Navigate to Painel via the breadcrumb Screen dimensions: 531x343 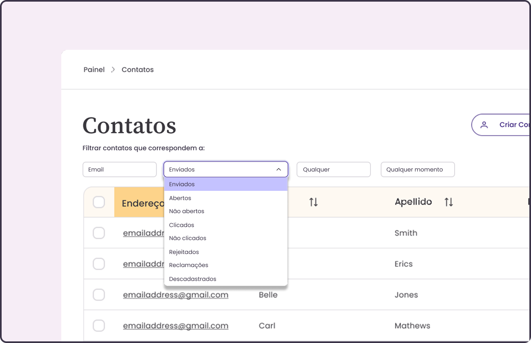point(94,69)
